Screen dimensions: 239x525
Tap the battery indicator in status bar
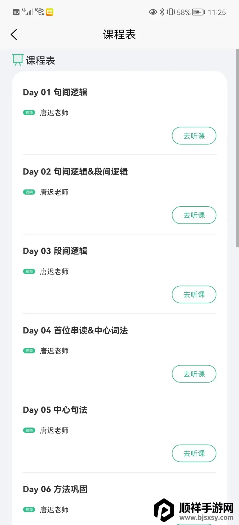(x=198, y=12)
